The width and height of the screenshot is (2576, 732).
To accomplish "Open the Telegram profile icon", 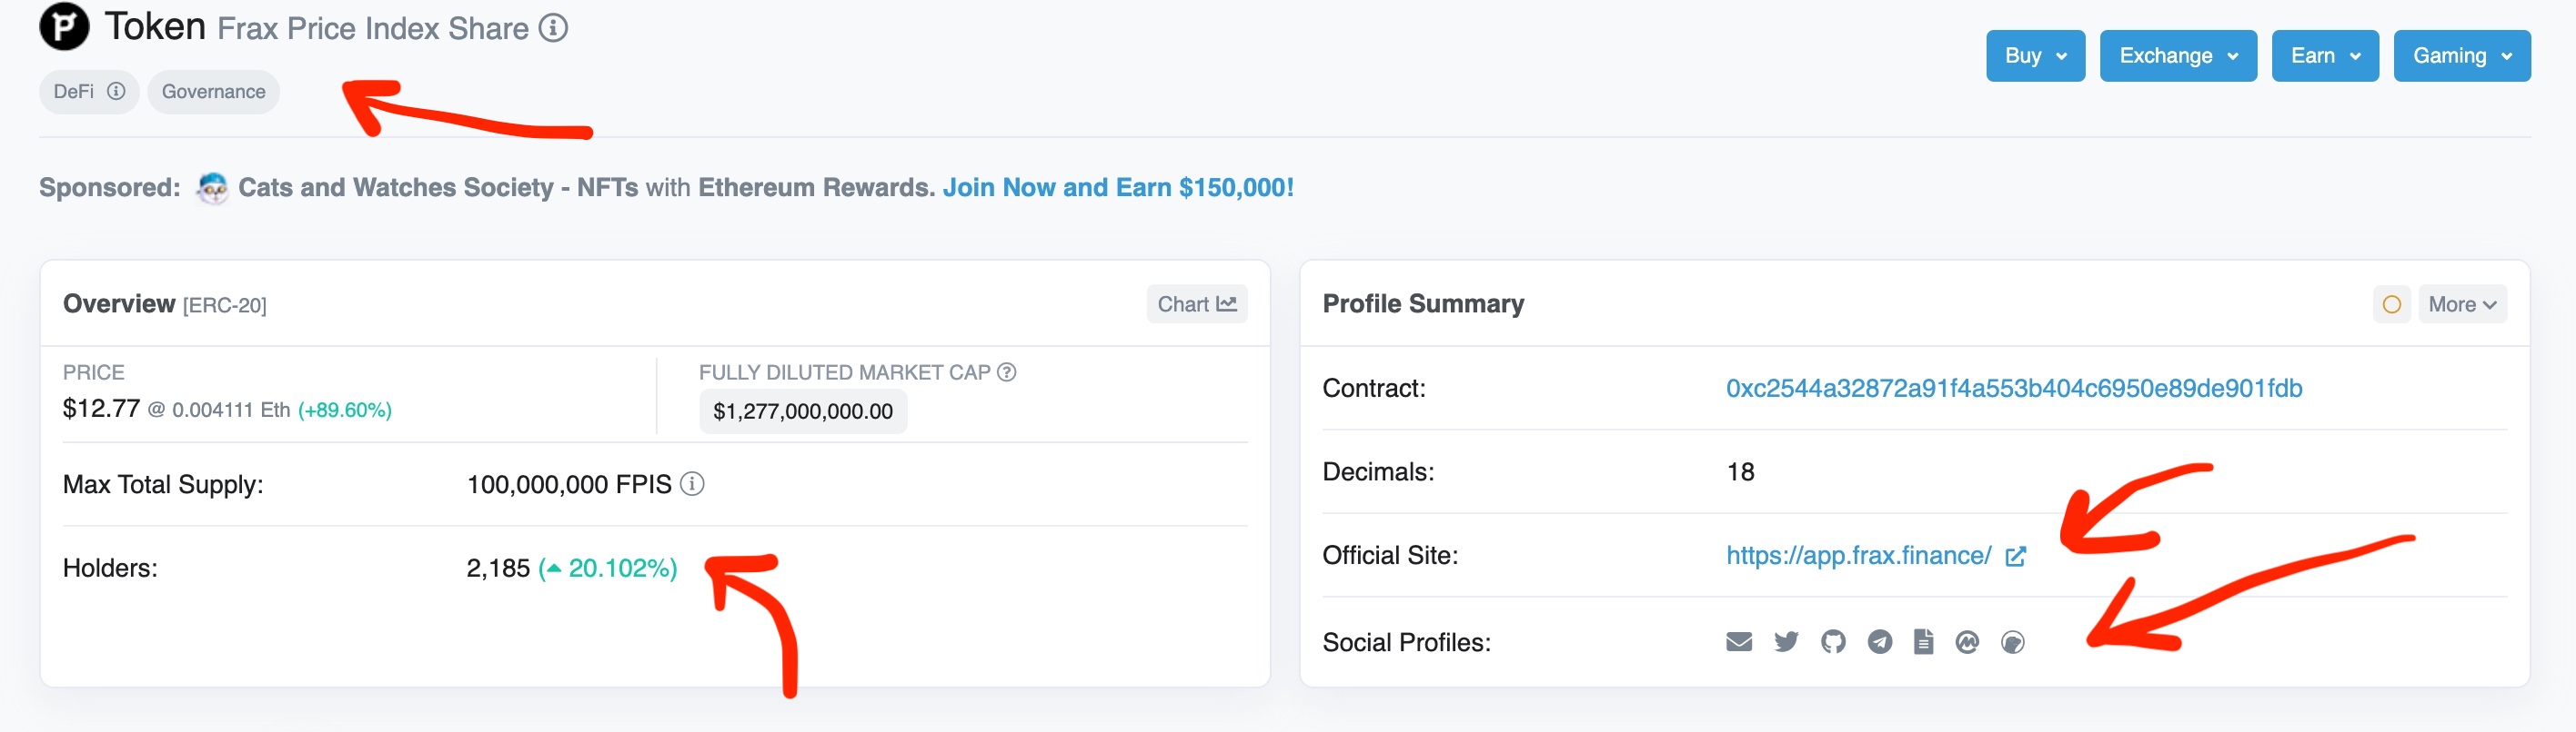I will pos(1879,641).
